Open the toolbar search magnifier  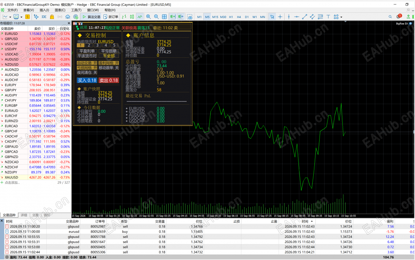pos(390,17)
